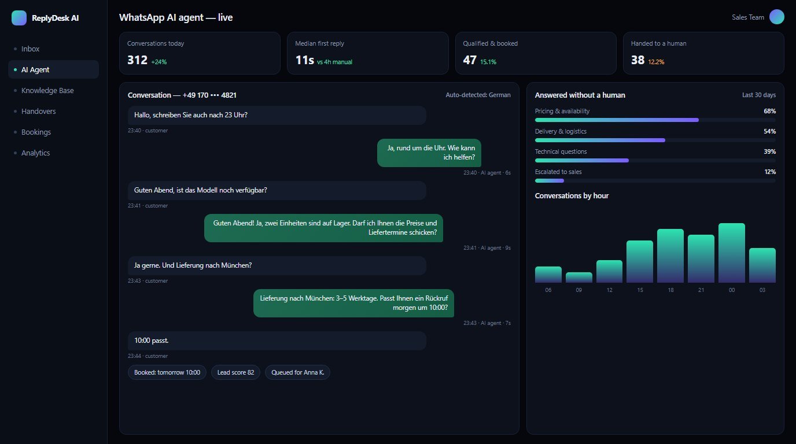The height and width of the screenshot is (444, 796).
Task: Click the reply 'Ja, rund um die Uhr'
Action: point(429,153)
